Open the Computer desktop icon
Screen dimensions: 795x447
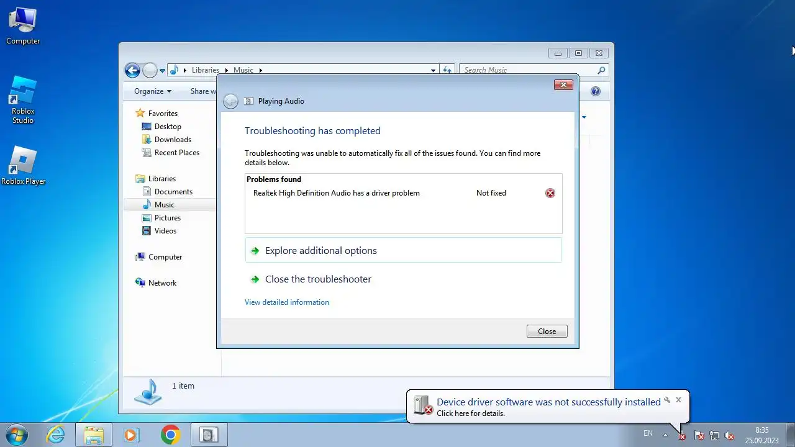pyautogui.click(x=23, y=26)
